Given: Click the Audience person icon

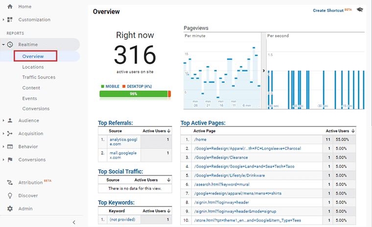Looking at the screenshot, I should point(10,121).
